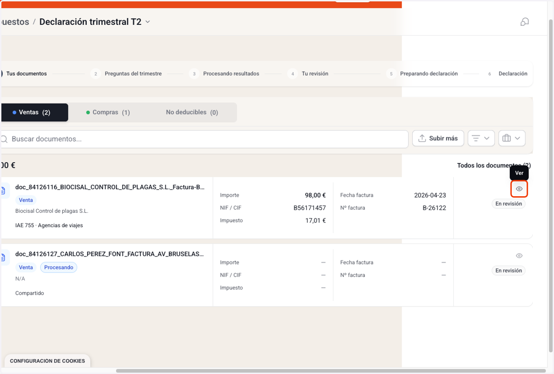The image size is (554, 374).
Task: Go to step 5 Preparando declaración
Action: coord(423,73)
